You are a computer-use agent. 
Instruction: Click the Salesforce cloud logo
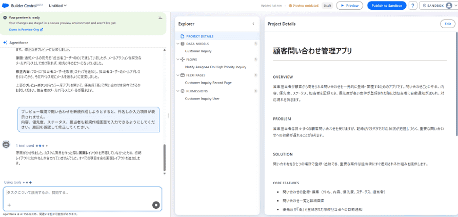[x=5, y=6]
